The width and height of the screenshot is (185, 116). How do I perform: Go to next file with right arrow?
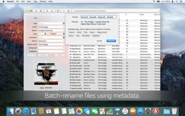coord(34,55)
